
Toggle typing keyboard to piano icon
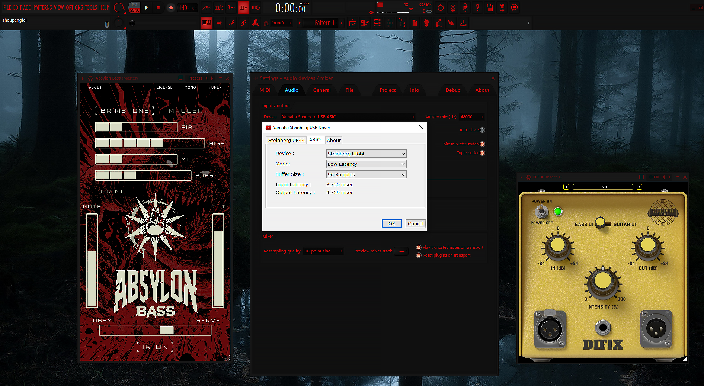tap(207, 23)
